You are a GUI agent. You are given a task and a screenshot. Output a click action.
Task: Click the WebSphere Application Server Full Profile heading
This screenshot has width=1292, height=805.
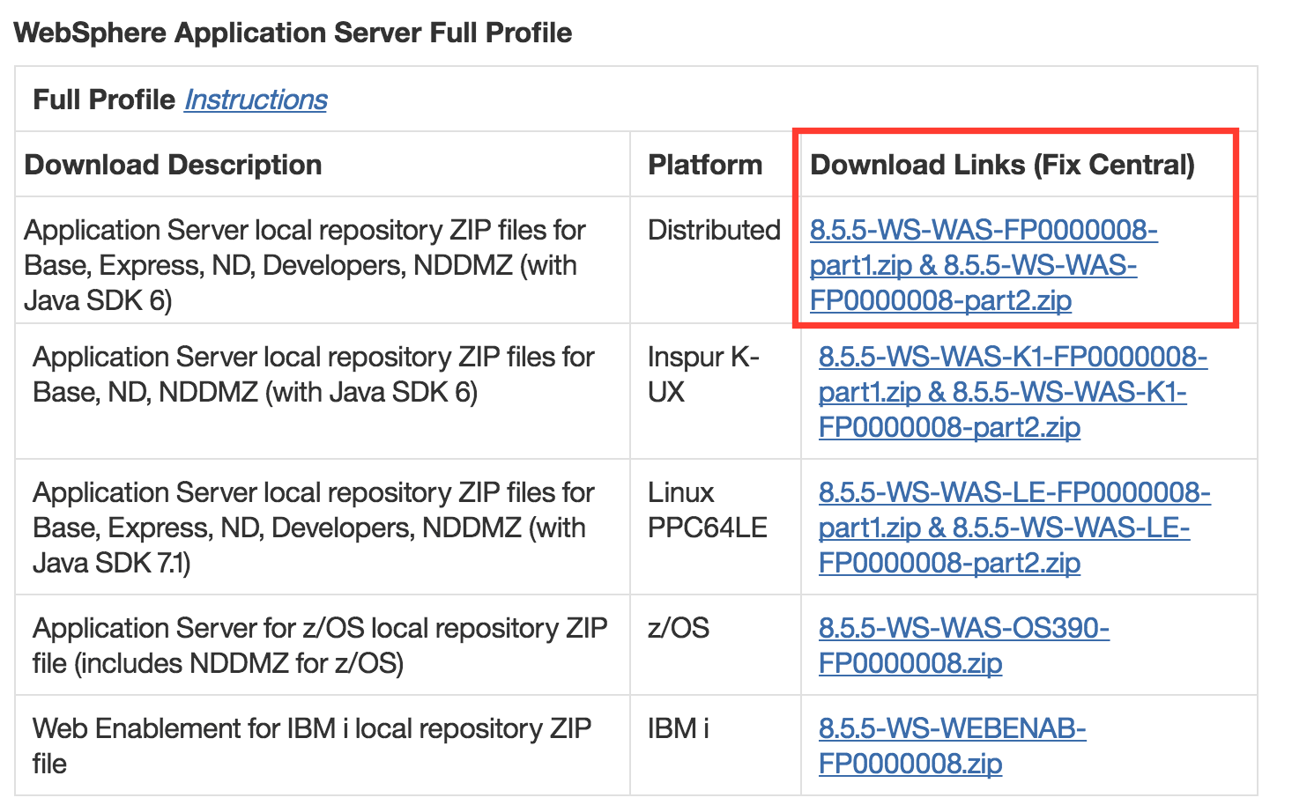[293, 33]
